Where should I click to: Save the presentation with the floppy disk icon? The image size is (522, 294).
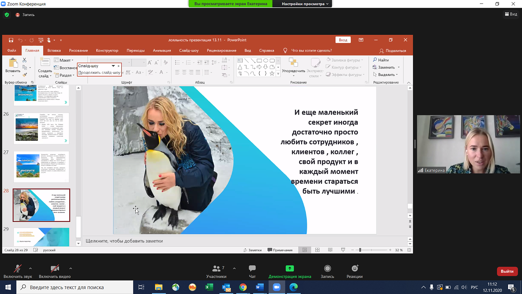pos(11,40)
